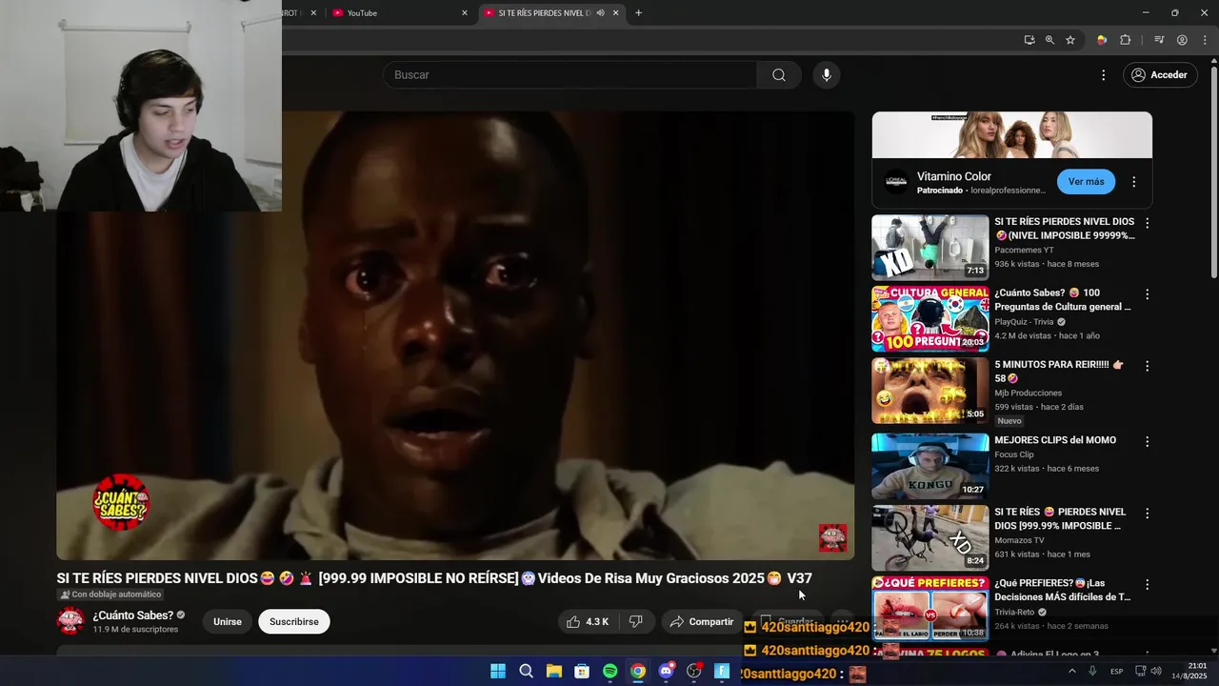Open the colorful extension icon in Chrome toolbar
Image resolution: width=1219 pixels, height=686 pixels.
(1102, 40)
